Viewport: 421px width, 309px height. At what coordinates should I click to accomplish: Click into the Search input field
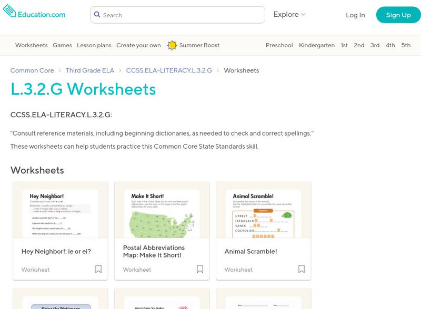pos(178,15)
